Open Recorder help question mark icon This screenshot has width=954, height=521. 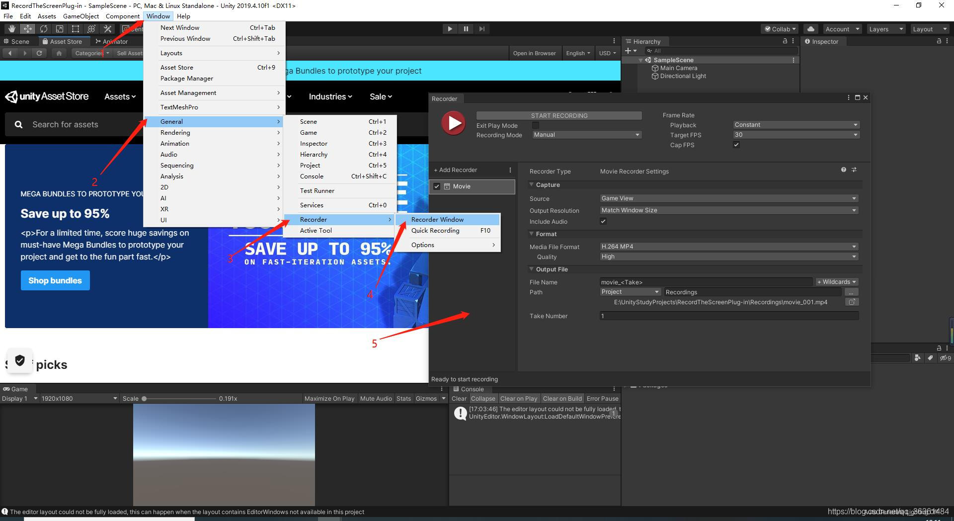click(x=843, y=170)
